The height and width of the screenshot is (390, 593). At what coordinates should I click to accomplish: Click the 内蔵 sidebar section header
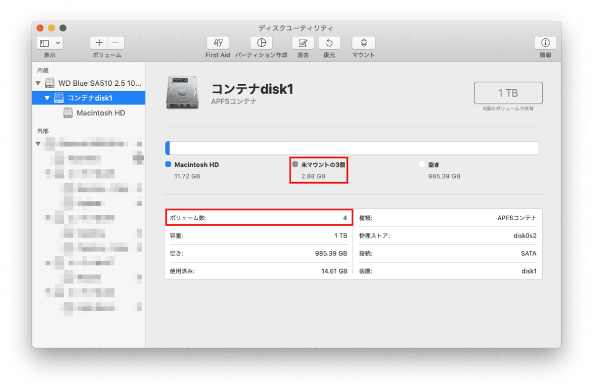(43, 70)
